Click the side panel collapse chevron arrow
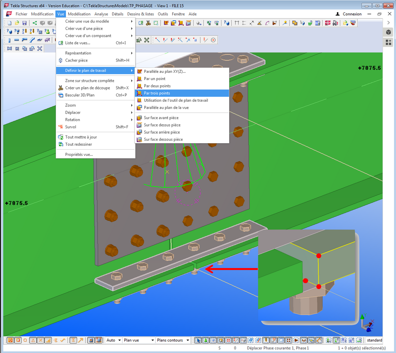Image resolution: width=396 pixels, height=353 pixels. (389, 23)
